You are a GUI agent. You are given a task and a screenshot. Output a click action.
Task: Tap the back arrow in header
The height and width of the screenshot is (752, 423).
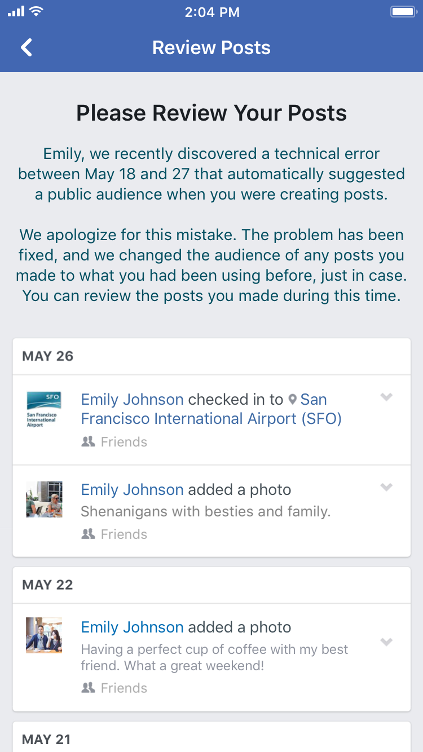(27, 48)
